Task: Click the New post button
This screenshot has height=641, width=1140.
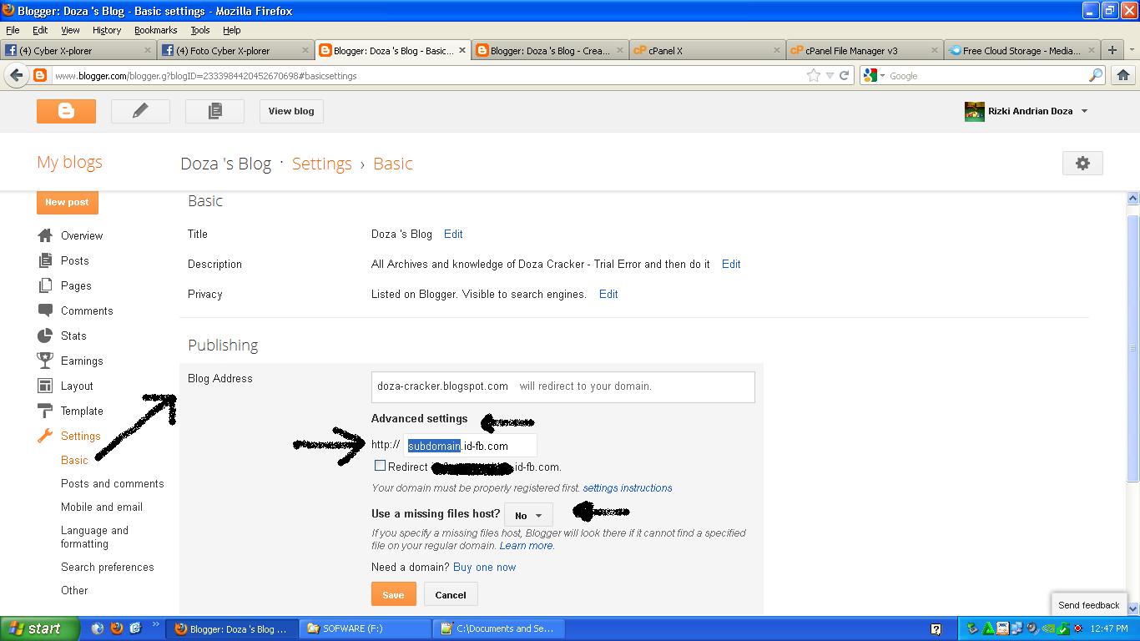Action: click(67, 202)
